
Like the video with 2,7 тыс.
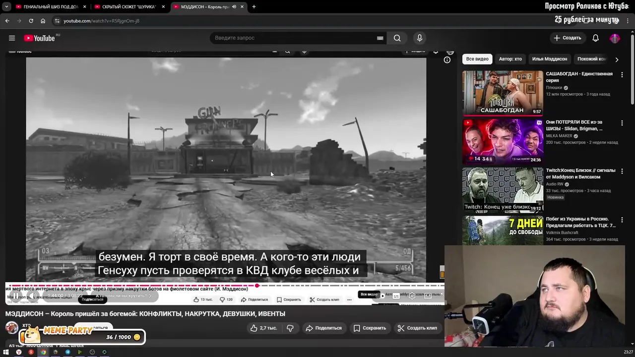pos(263,328)
